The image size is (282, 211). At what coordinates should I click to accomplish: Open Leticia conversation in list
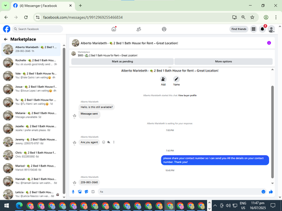point(31,194)
